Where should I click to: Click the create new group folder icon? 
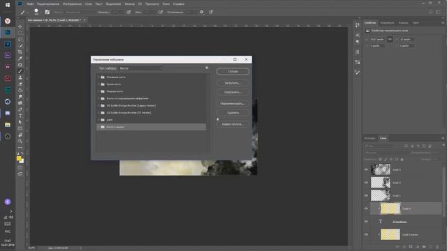click(x=424, y=247)
